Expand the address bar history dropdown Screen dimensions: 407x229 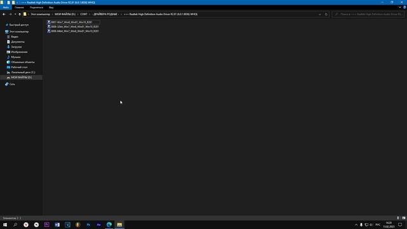(320, 14)
